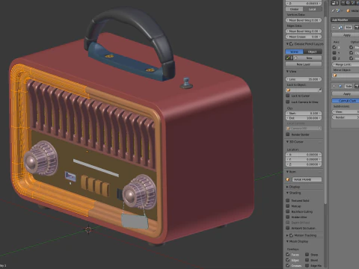
Task: Collapse the Grease Pencil Layers panel
Action: 287,44
